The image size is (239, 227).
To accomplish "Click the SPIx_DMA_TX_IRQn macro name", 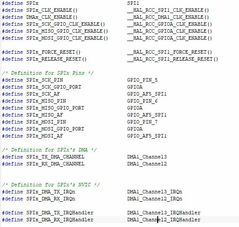I will [x=51, y=192].
